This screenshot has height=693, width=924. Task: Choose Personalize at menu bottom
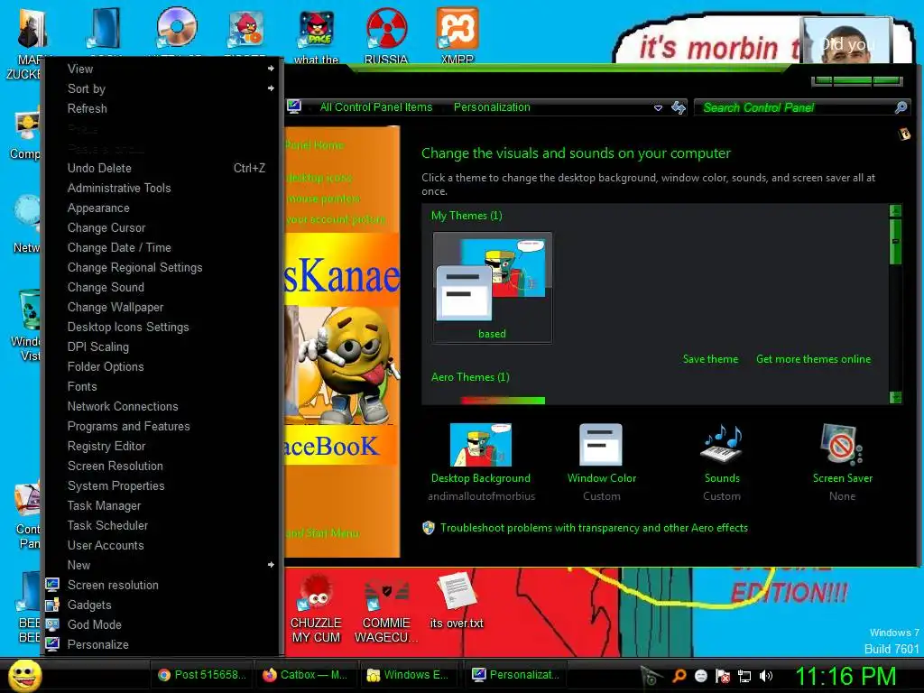coord(162,644)
